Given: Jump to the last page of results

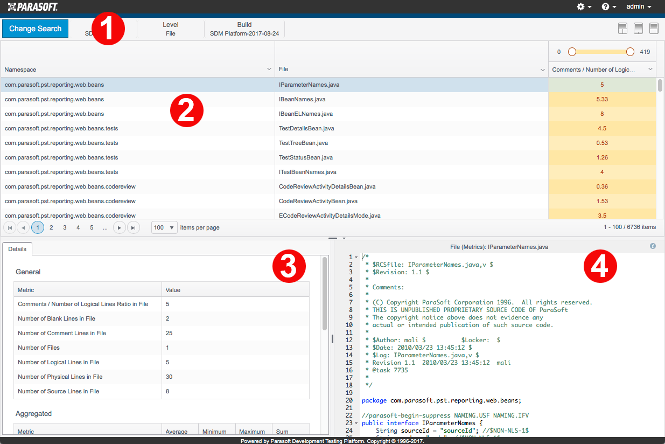Looking at the screenshot, I should (x=134, y=227).
